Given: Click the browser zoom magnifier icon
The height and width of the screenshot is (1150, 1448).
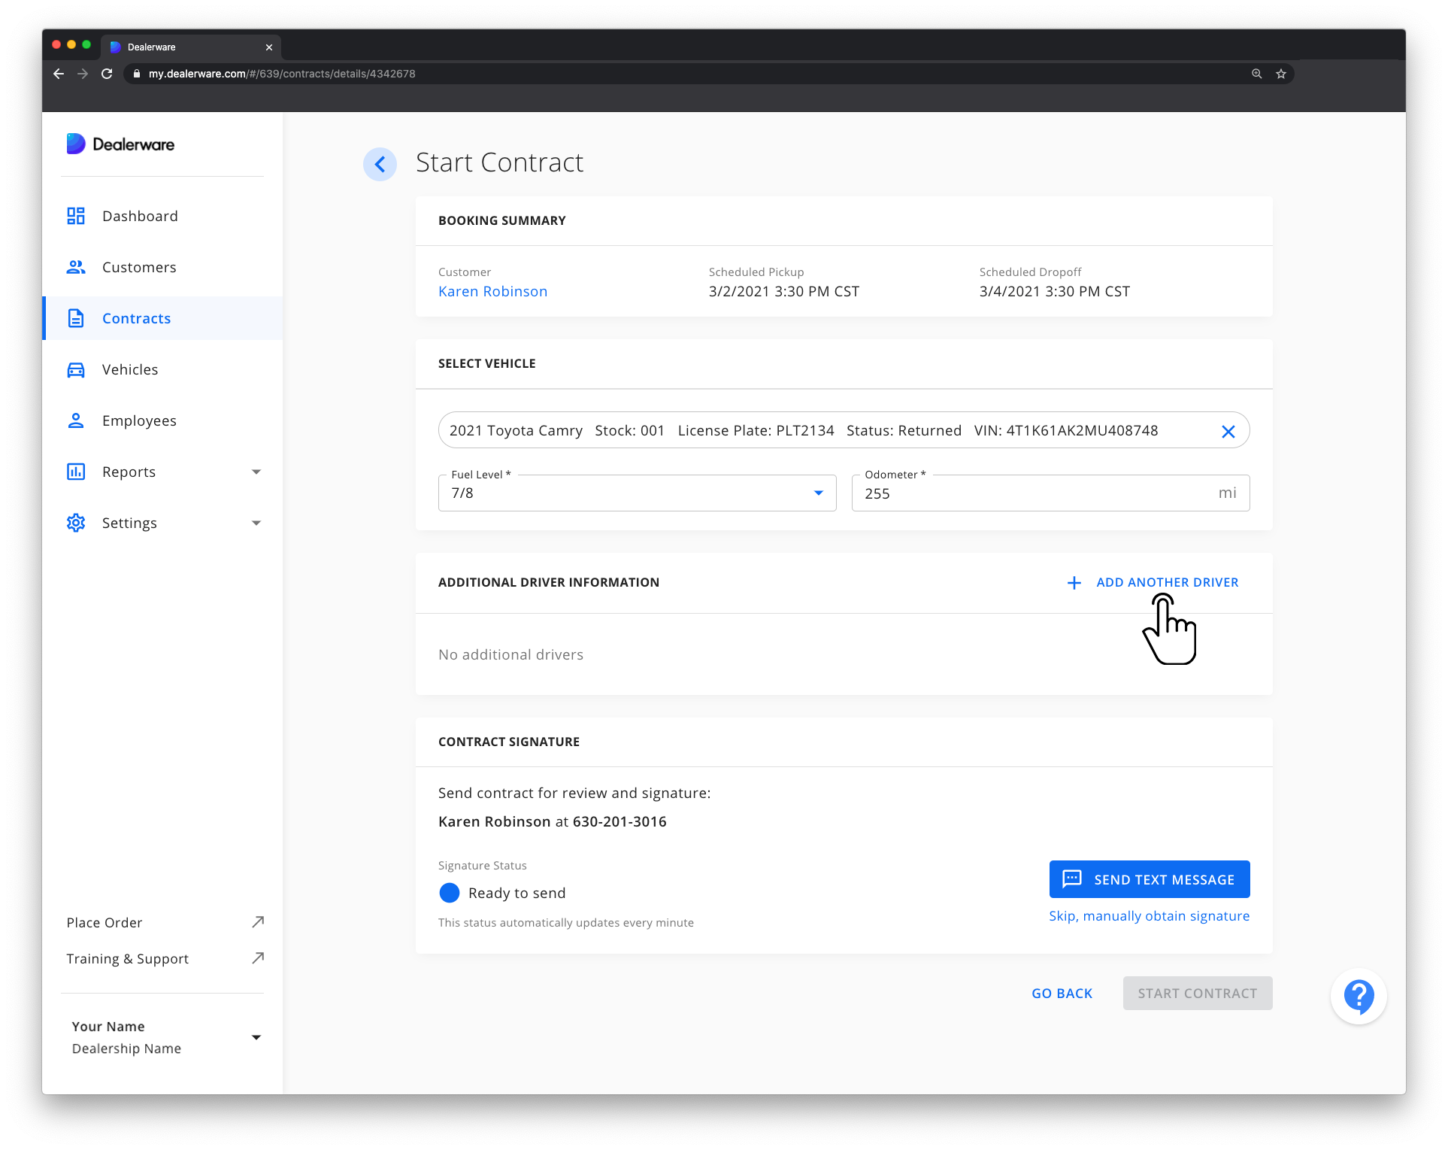Looking at the screenshot, I should 1256,74.
